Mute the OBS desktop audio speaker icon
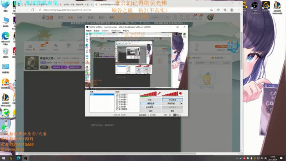Image resolution: width=286 pixels, height=161 pixels. click(181, 93)
